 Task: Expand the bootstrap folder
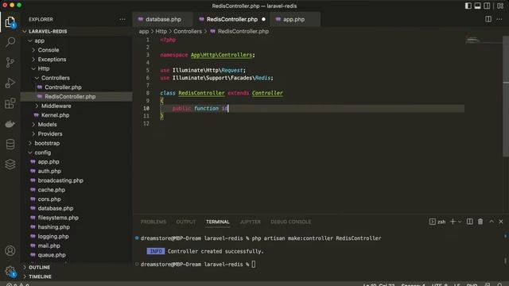[x=76, y=143]
